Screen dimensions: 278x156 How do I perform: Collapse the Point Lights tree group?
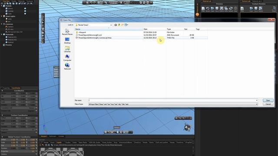pyautogui.click(x=2, y=16)
